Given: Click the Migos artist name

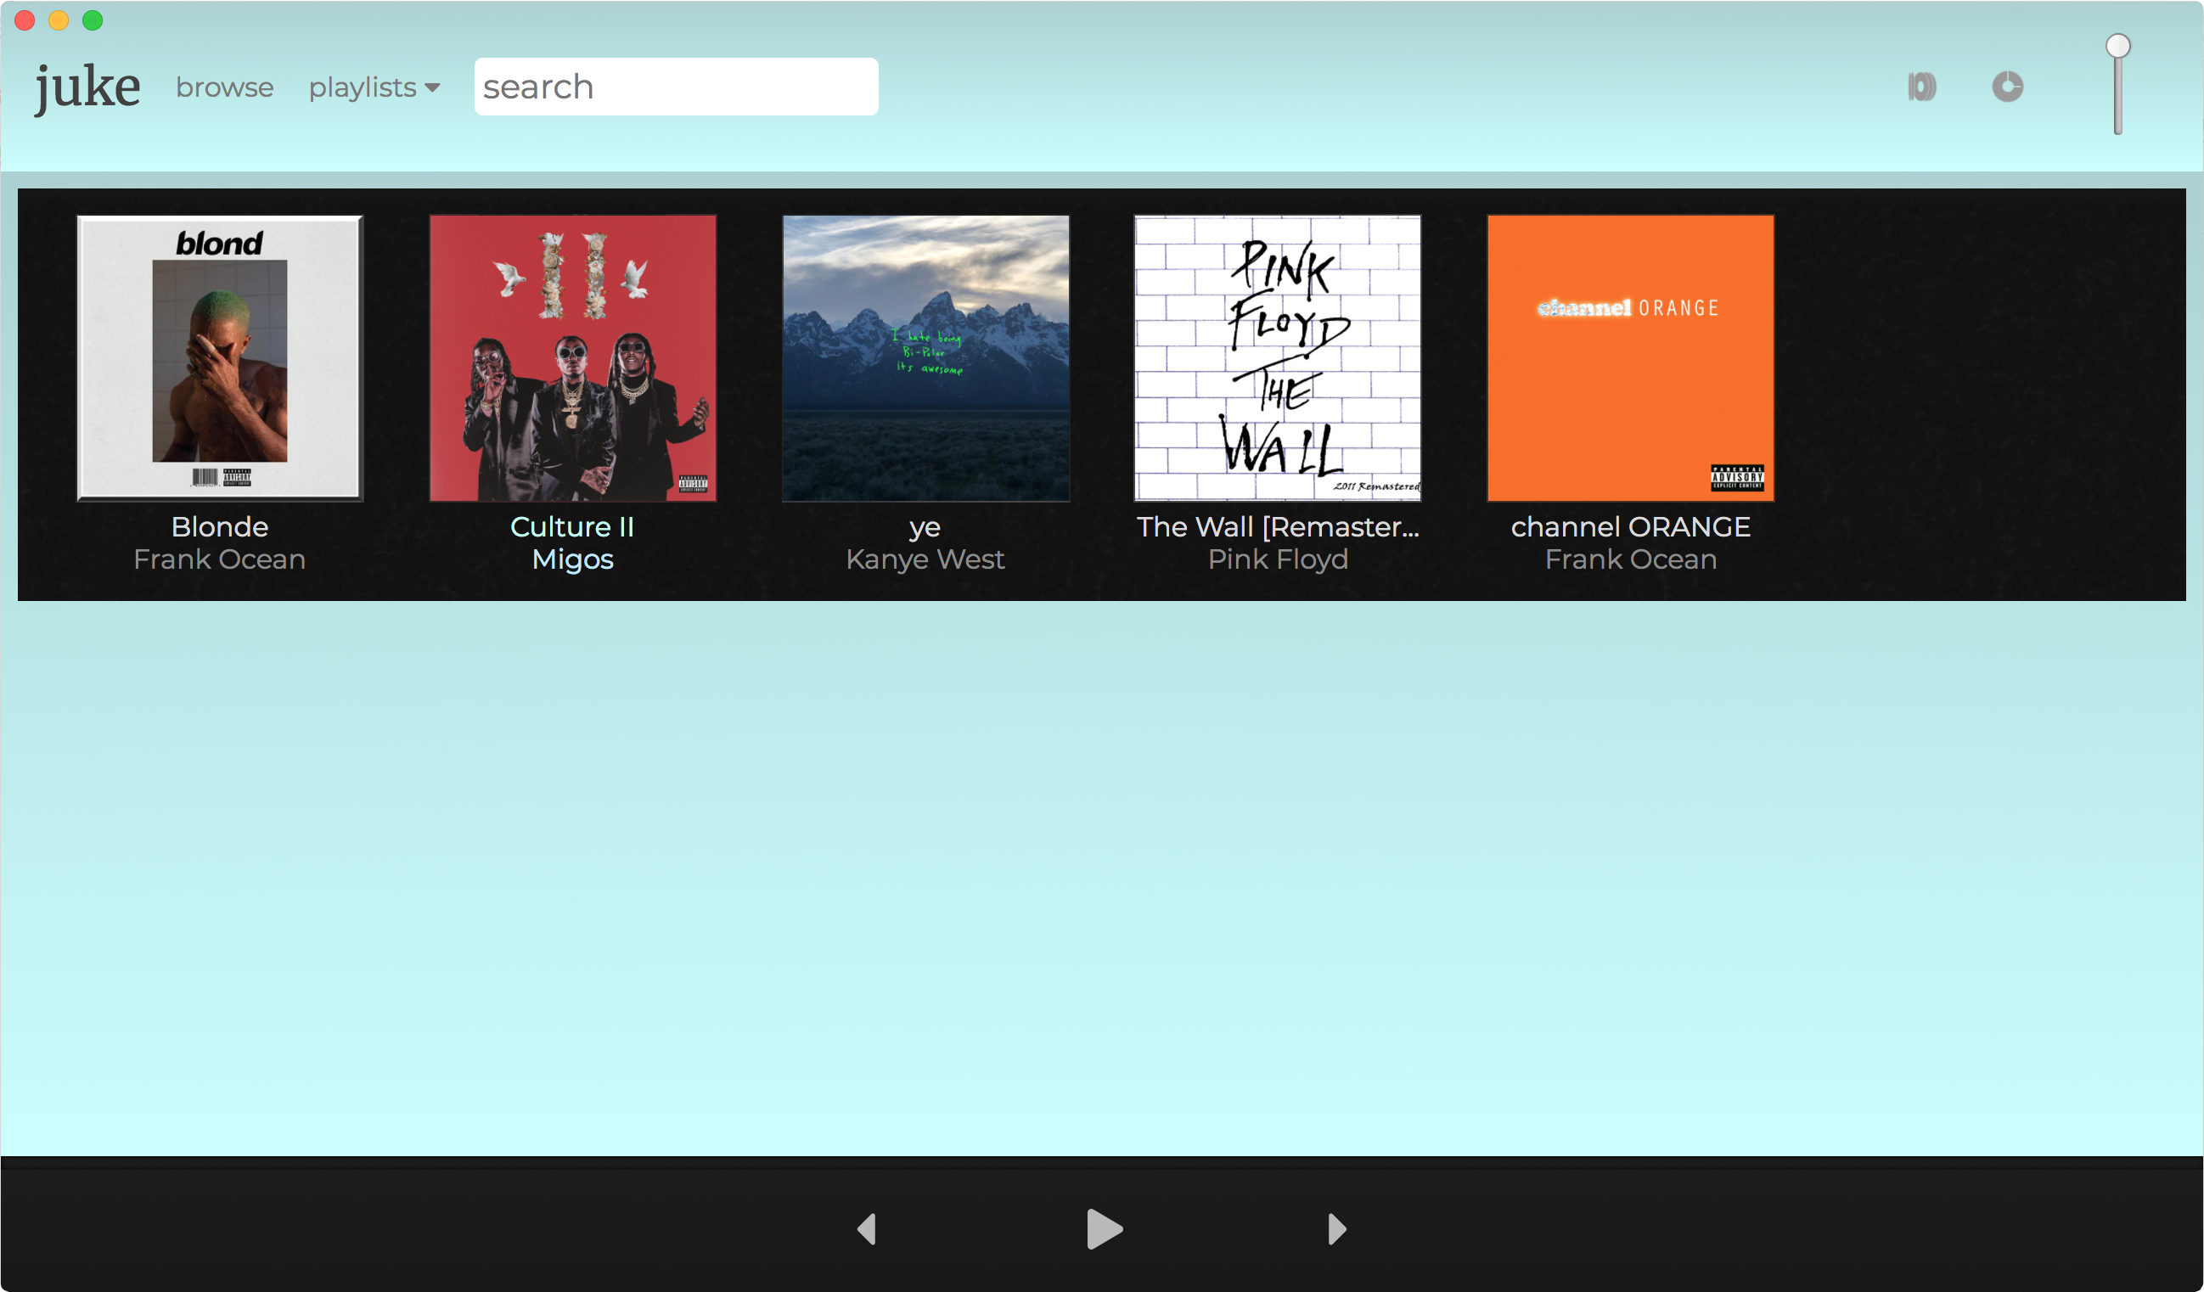Looking at the screenshot, I should click(x=572, y=559).
